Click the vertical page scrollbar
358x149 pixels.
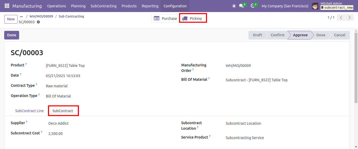[x=356, y=67]
